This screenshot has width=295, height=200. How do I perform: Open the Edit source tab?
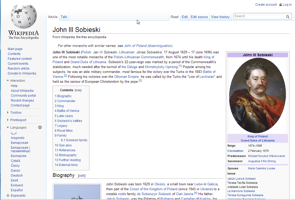coord(199,17)
